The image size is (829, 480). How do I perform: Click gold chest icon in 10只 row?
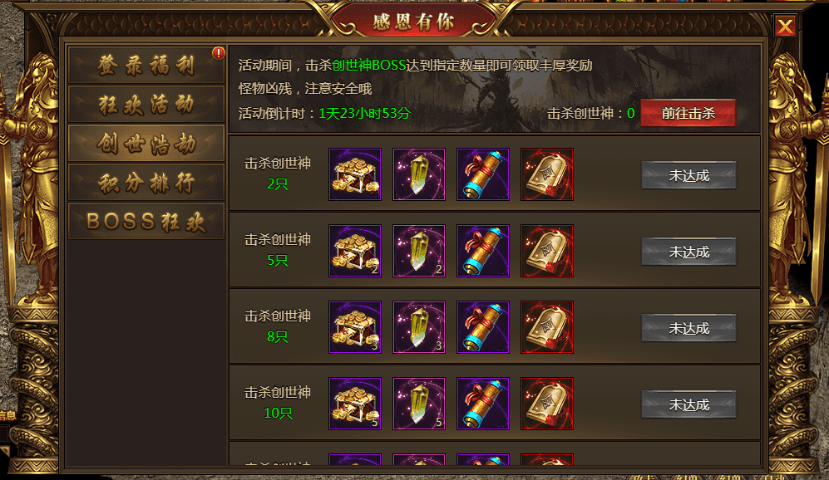click(355, 404)
